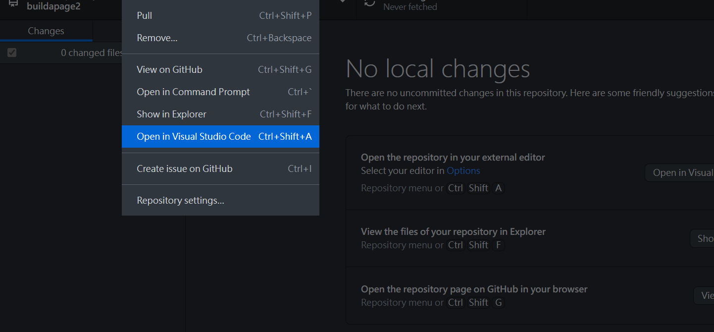Click the View on GitHub button
This screenshot has width=714, height=332.
tap(704, 295)
